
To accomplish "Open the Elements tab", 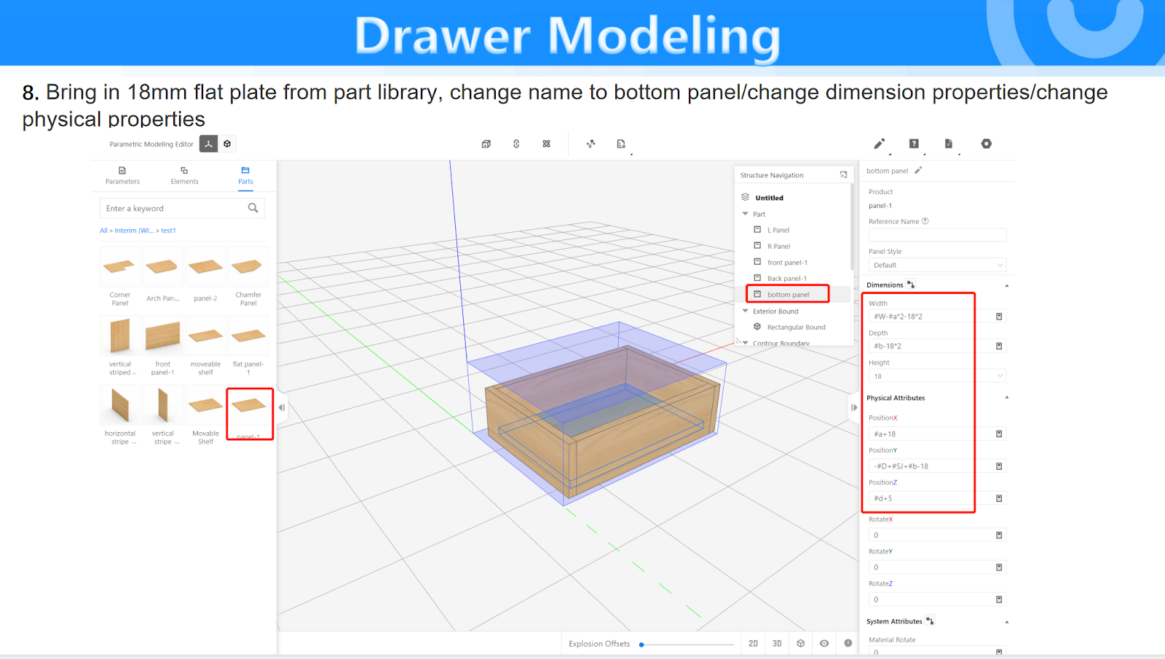I will coord(184,175).
